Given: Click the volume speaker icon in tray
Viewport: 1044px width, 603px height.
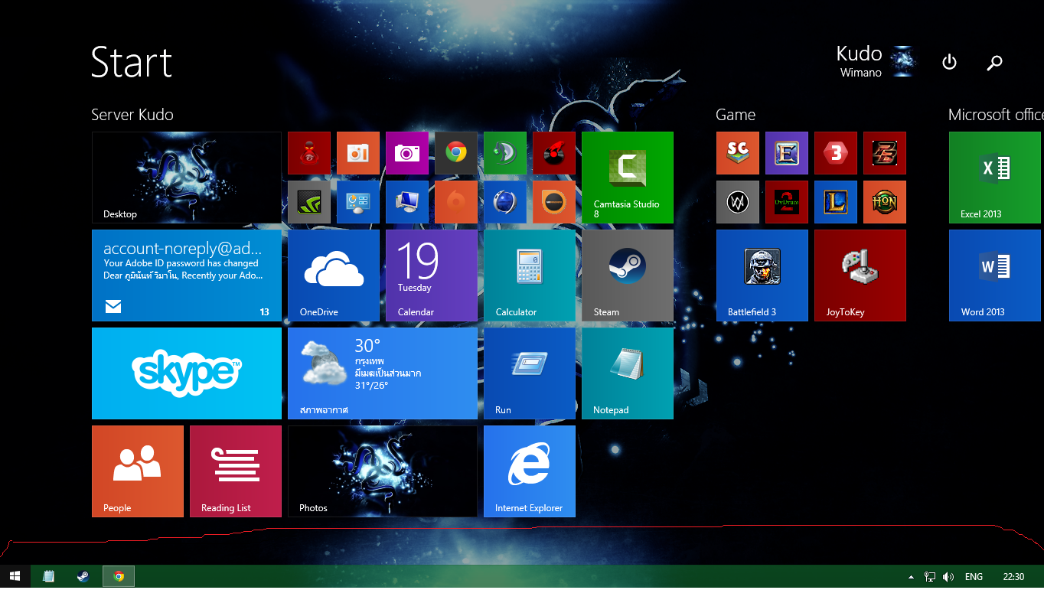Looking at the screenshot, I should [x=949, y=577].
